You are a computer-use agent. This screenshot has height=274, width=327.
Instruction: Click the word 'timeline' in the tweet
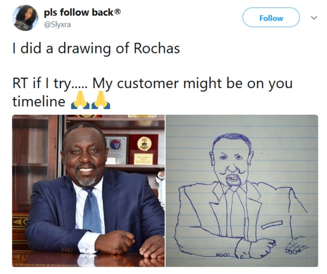click(x=39, y=101)
